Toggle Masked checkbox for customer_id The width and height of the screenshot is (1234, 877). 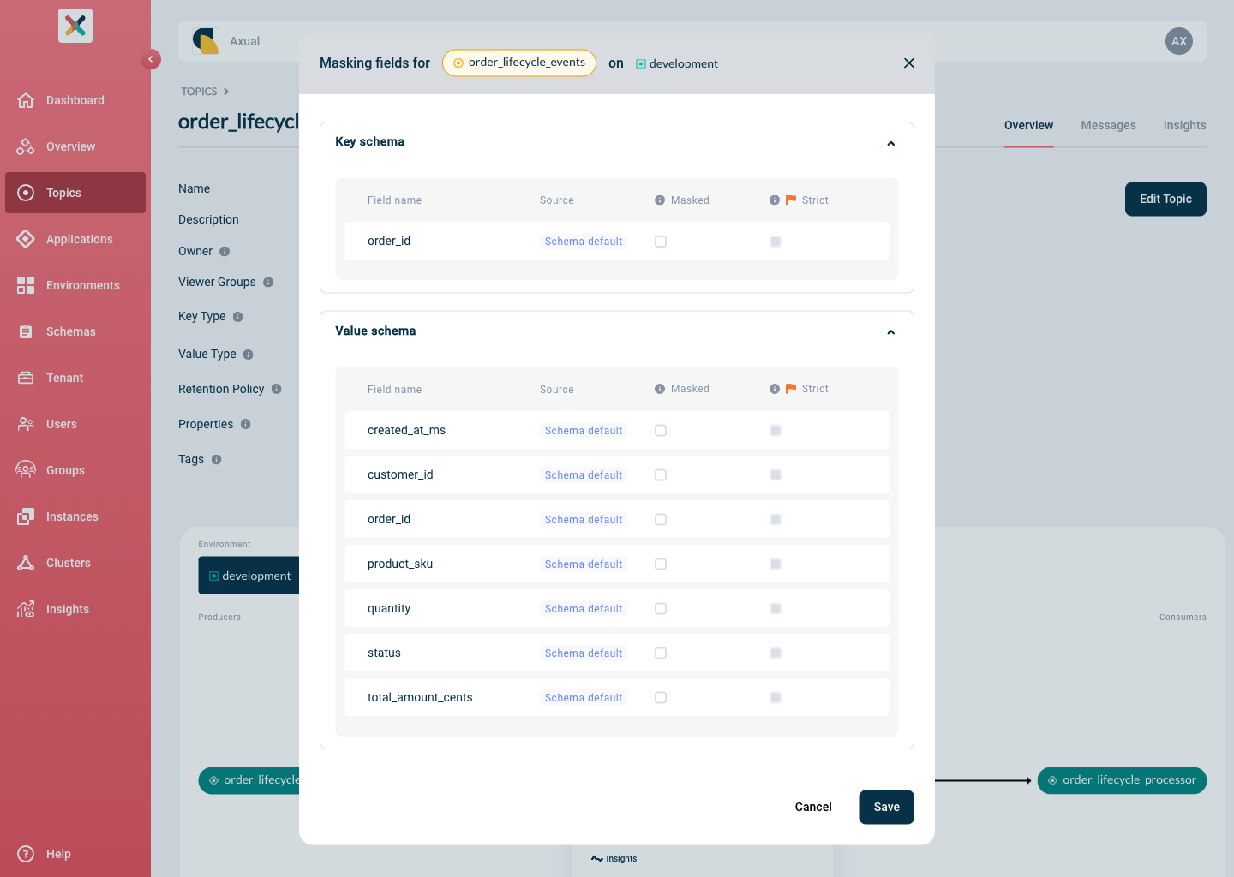tap(661, 475)
